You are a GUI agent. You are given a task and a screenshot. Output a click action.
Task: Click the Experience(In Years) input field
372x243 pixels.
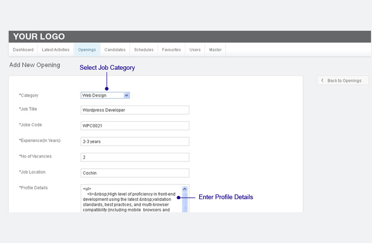(135, 142)
